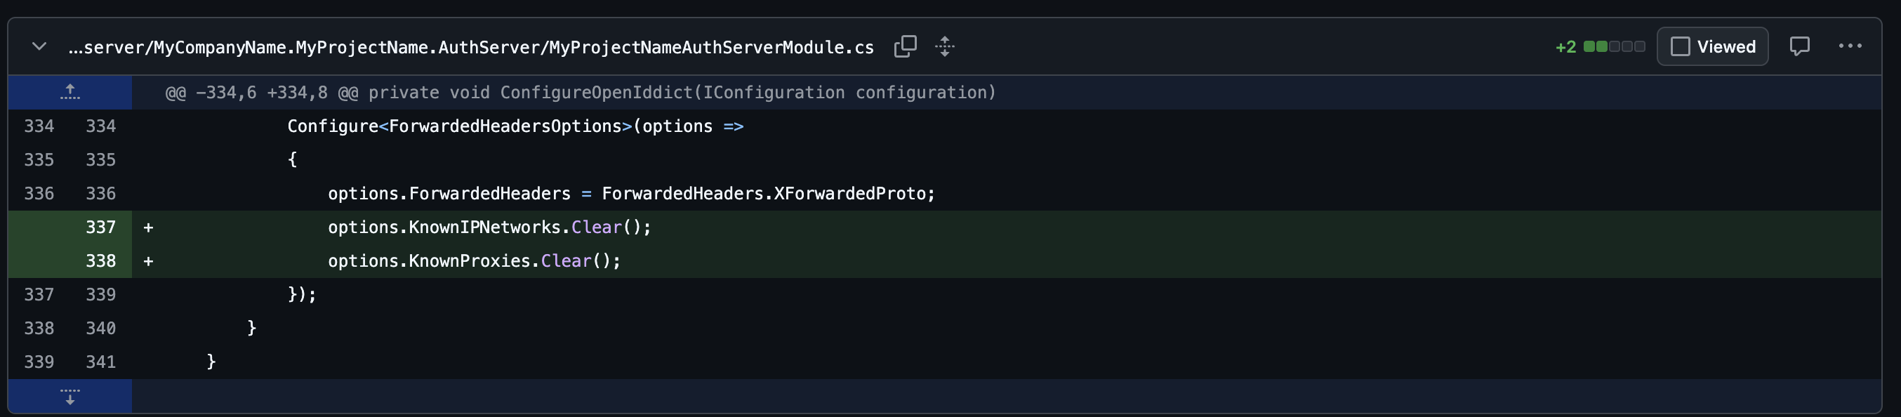Click the KnownIPNetworks.Clear() code line

pos(489,227)
